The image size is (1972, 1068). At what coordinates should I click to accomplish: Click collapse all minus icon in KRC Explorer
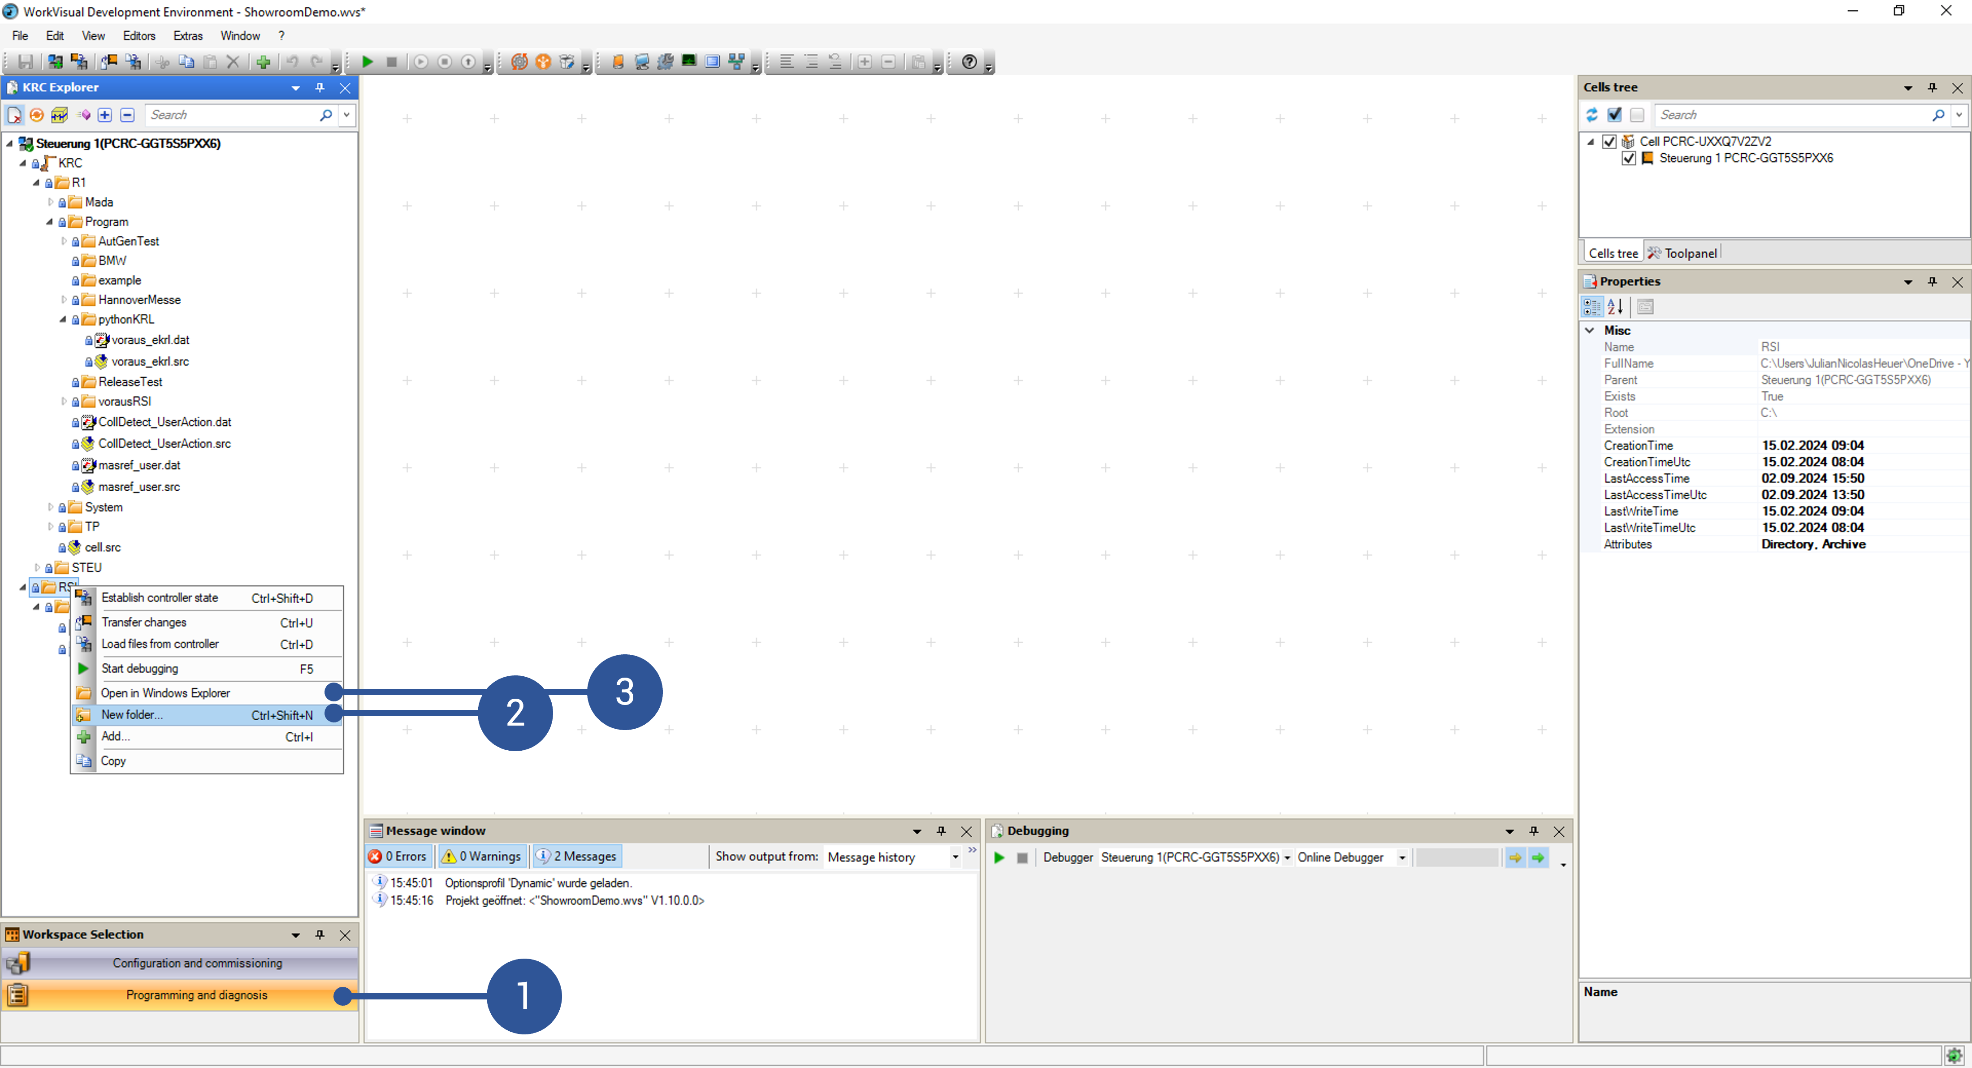click(128, 115)
